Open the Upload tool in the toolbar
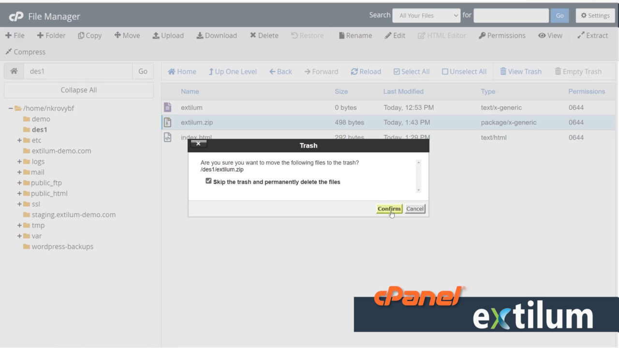Screen dimensions: 619x348 click(x=168, y=35)
